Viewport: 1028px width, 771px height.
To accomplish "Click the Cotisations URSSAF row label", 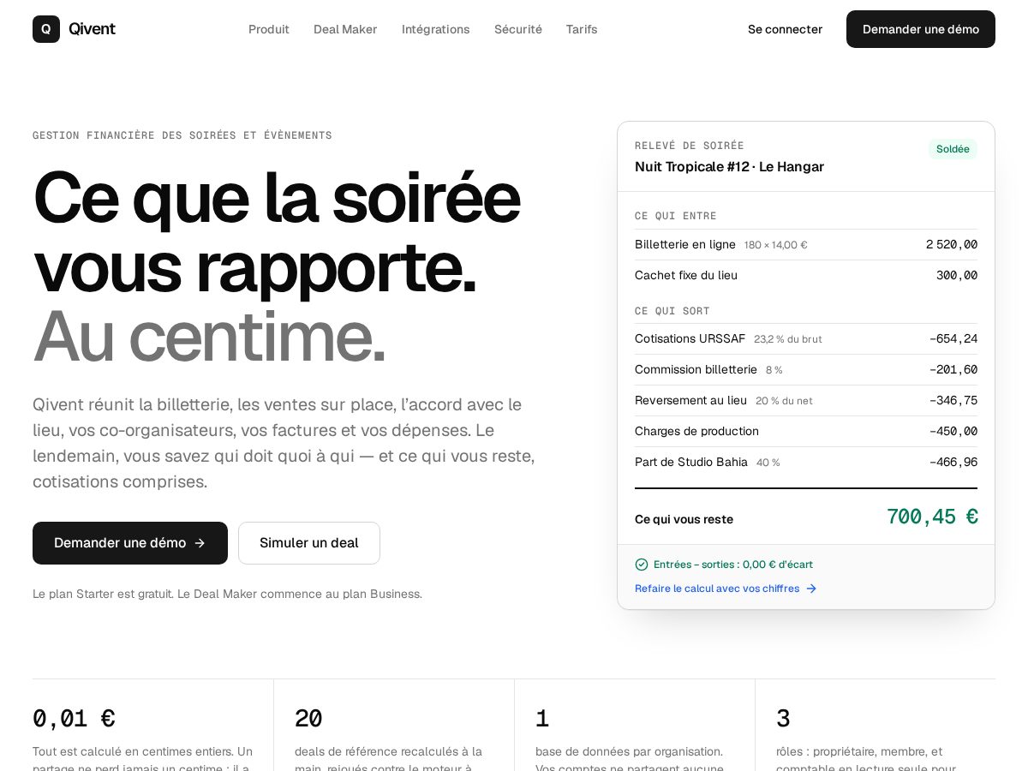I will click(x=690, y=339).
